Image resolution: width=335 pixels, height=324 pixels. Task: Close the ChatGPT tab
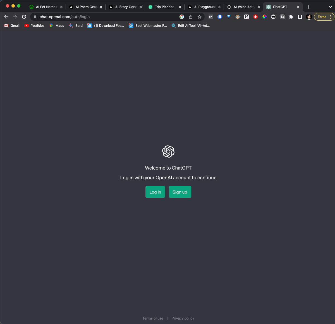(x=298, y=7)
